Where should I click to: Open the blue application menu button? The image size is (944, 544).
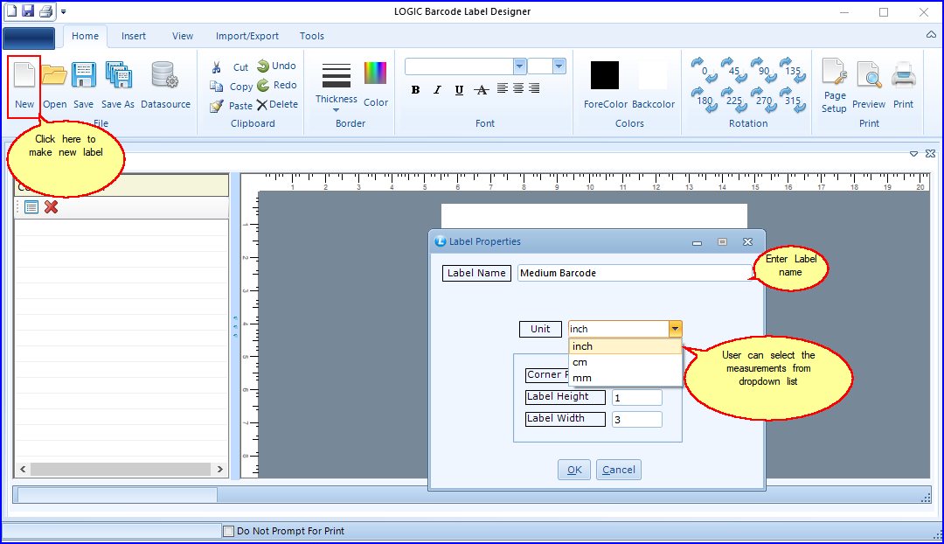(x=29, y=38)
